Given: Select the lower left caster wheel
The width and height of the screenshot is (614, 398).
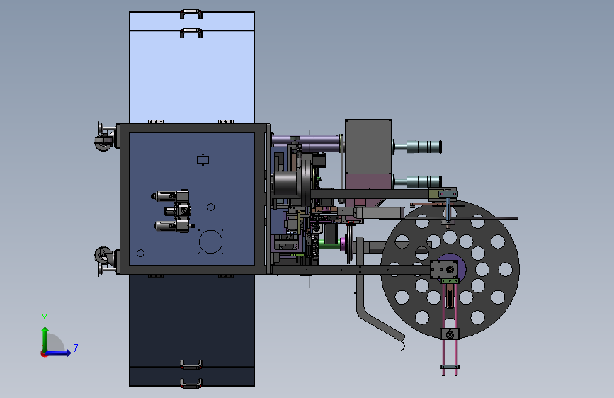Looking at the screenshot, I should [103, 255].
